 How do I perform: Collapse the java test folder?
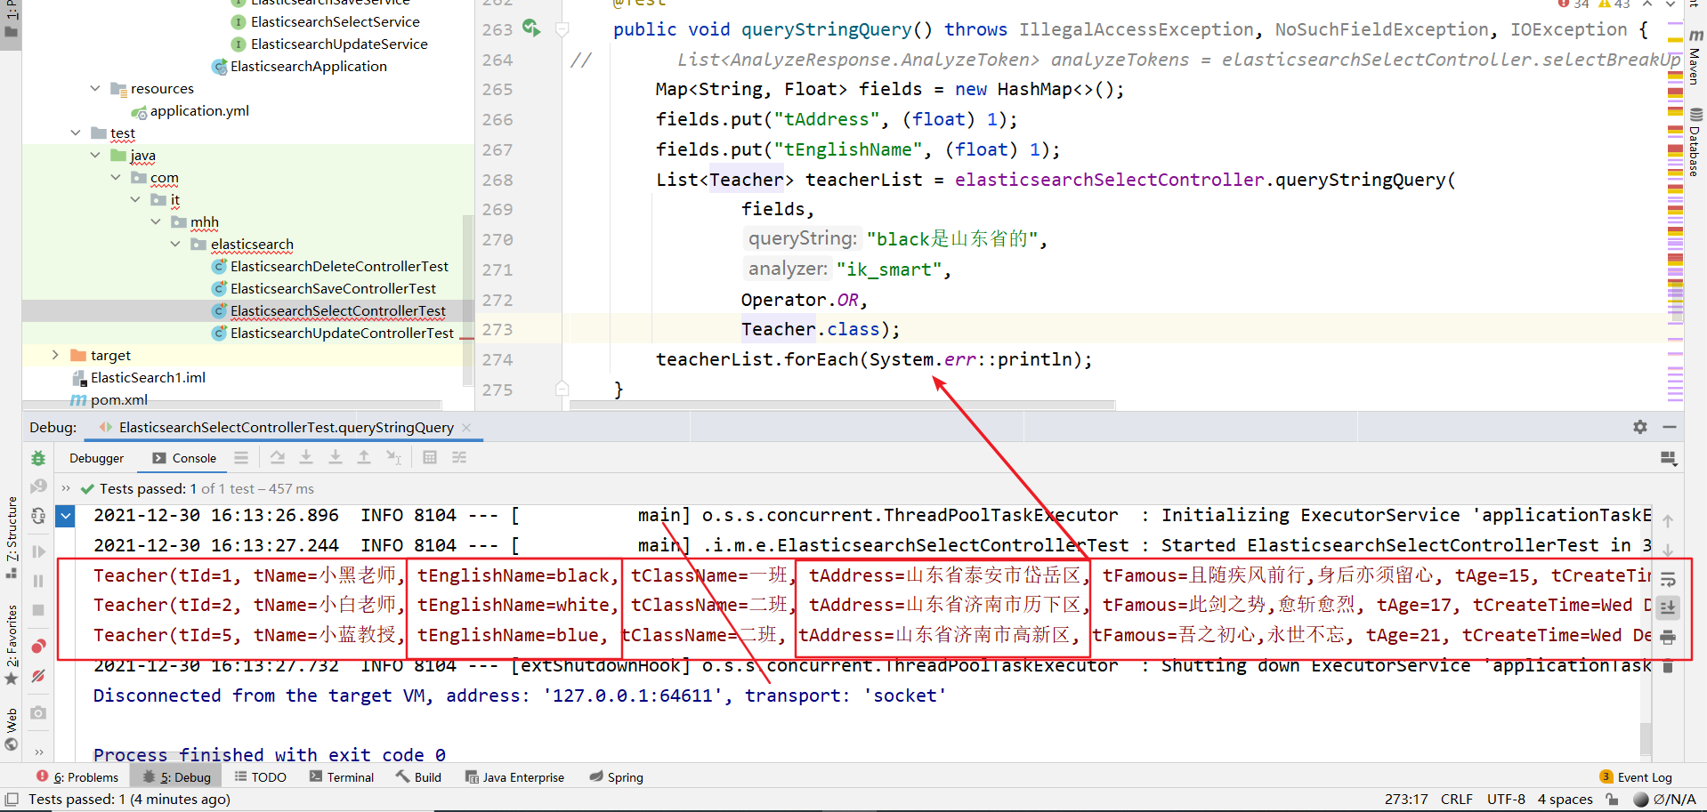[95, 155]
